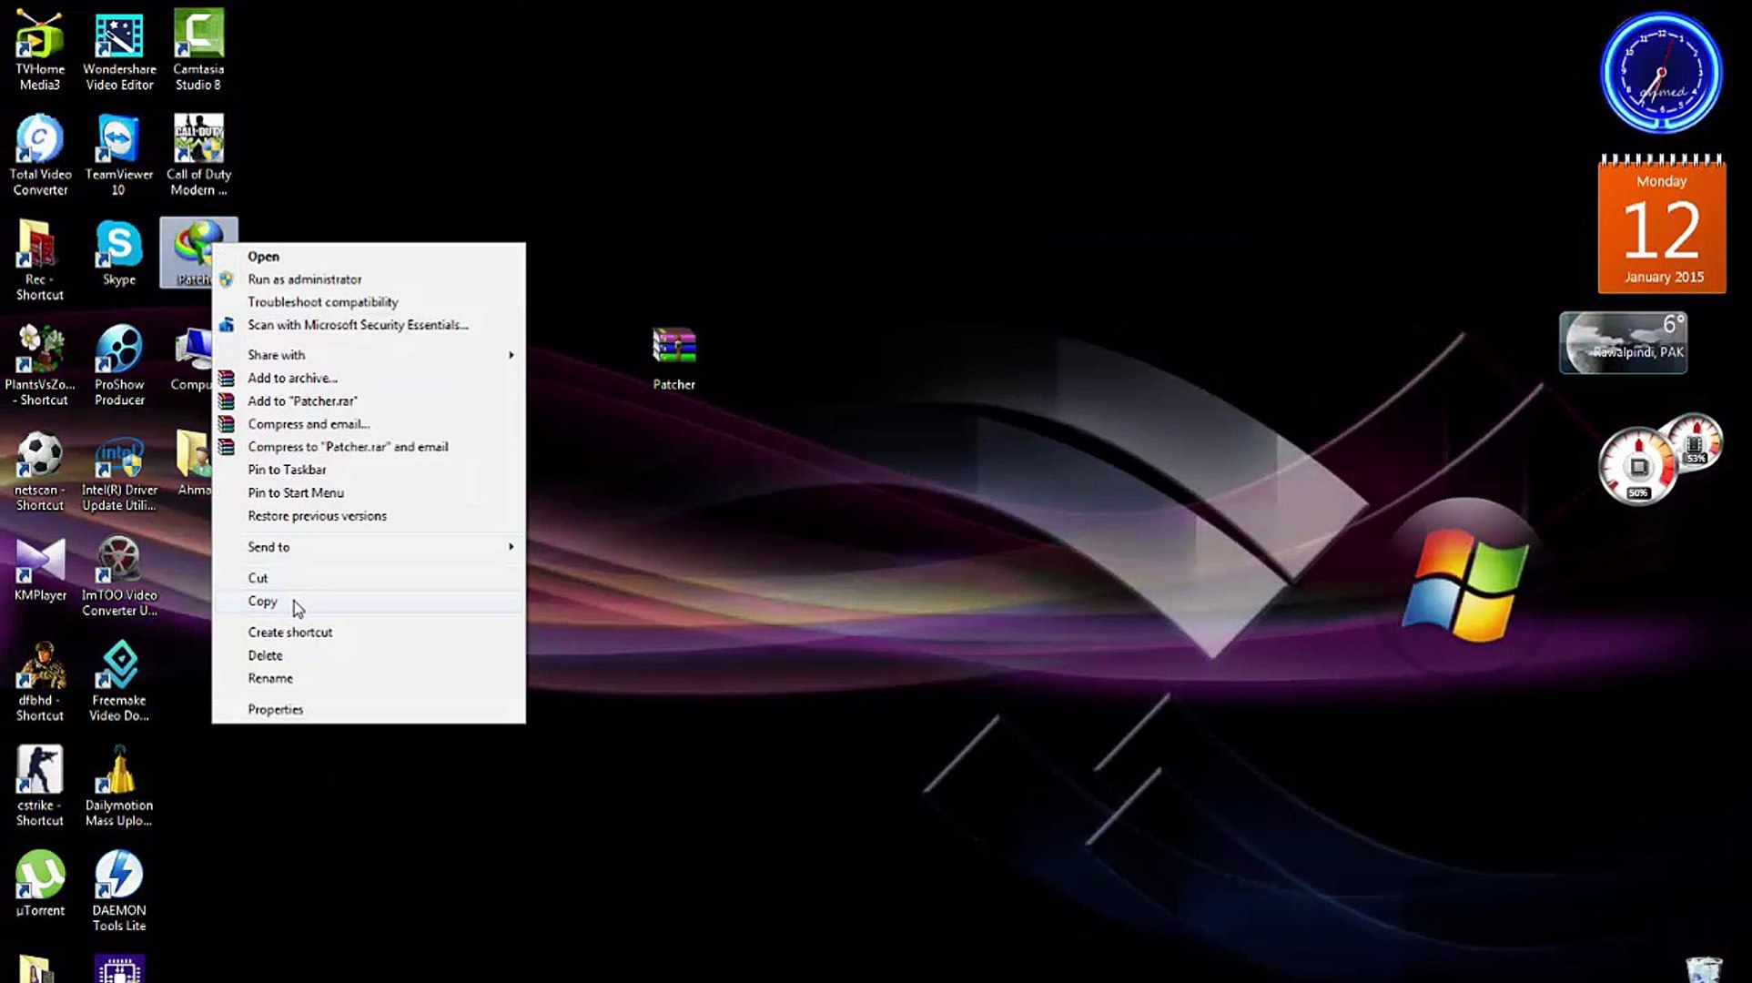
Task: Select the Rec - Shortcut icon
Action: pos(40,259)
